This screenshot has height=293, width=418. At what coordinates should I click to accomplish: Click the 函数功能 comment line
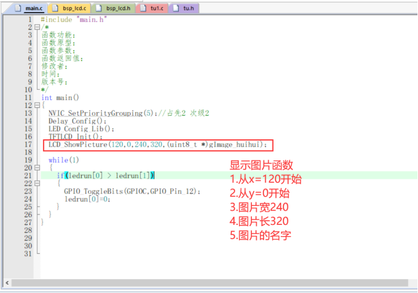59,35
